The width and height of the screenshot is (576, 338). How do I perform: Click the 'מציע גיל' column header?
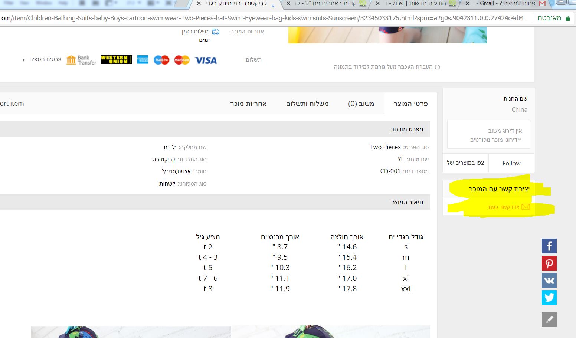pyautogui.click(x=208, y=237)
